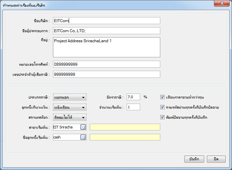The height and width of the screenshot is (170, 232).
Task: Expand the ลูกหนี้เกินวงเงิน dropdown showing แจ้งเตือน
Action: tap(70, 107)
